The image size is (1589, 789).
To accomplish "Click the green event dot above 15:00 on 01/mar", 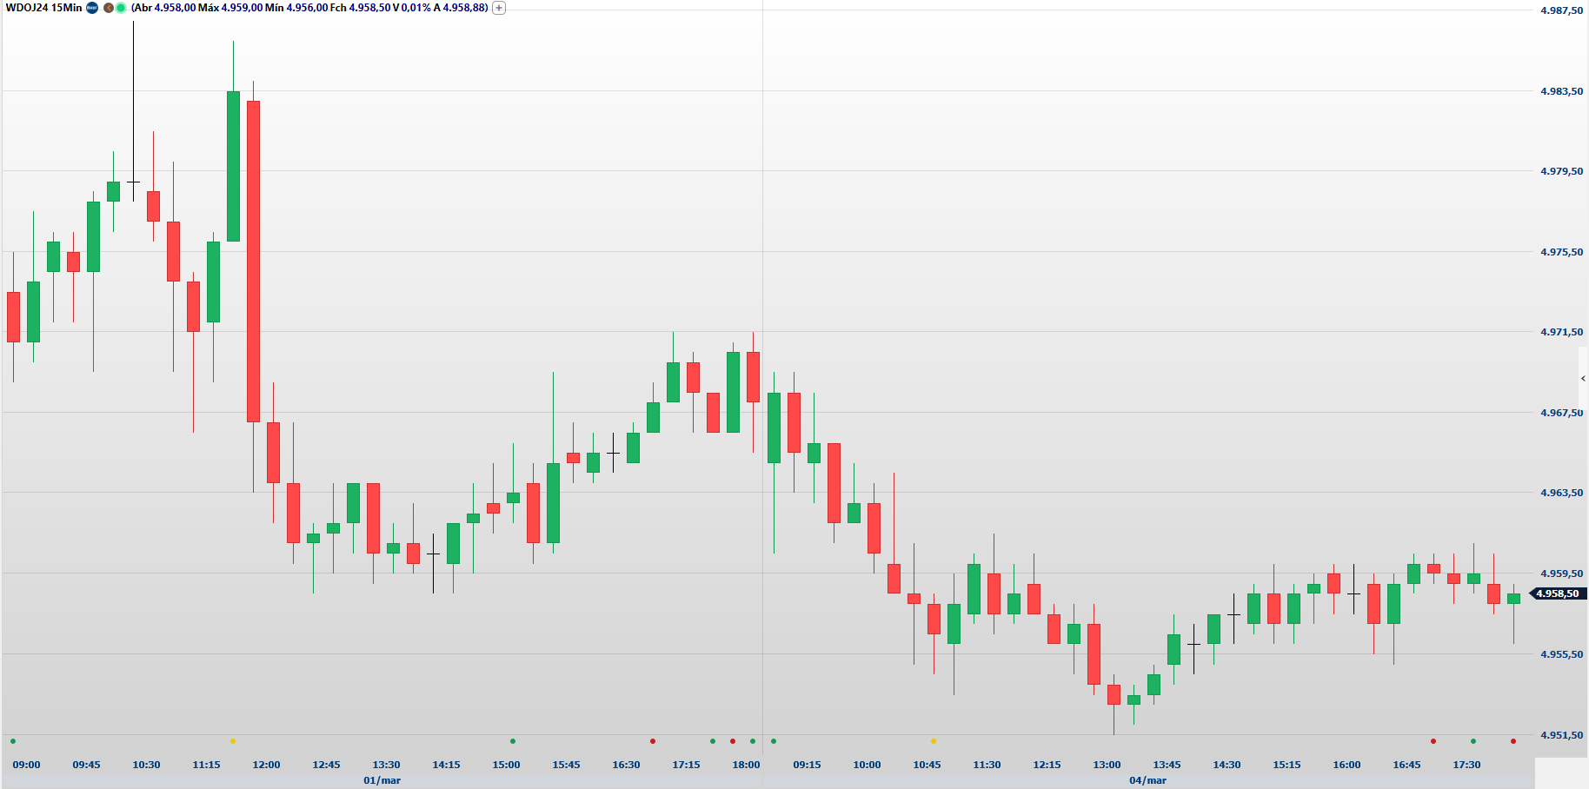I will 513,741.
